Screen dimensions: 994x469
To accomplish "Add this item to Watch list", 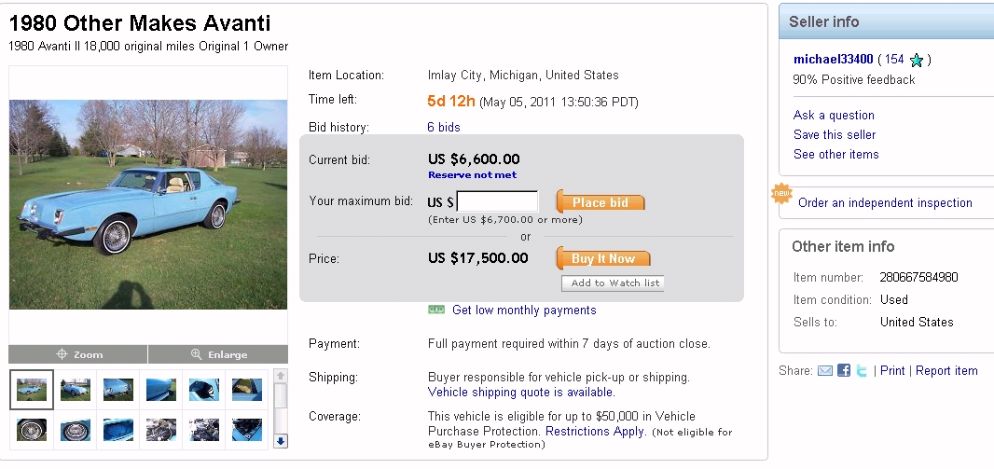I will (x=613, y=283).
